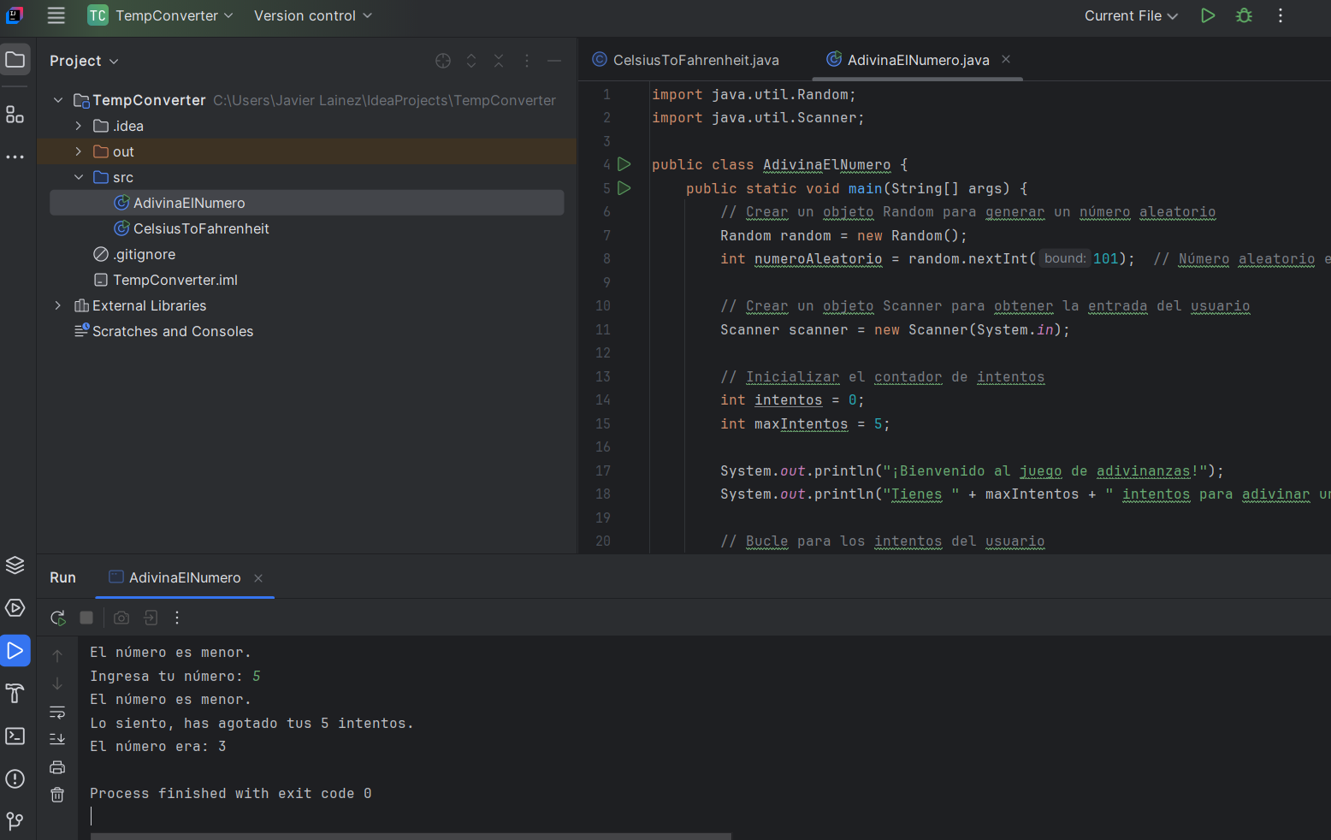This screenshot has width=1331, height=840.
Task: Click 'import java.util.Scanner;' code line
Action: point(758,118)
